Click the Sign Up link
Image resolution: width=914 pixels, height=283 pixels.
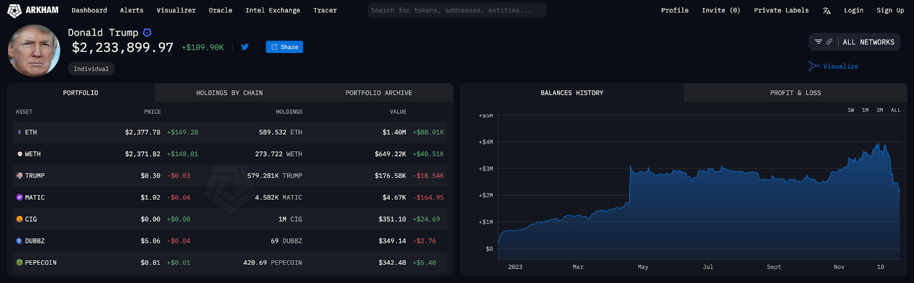890,10
